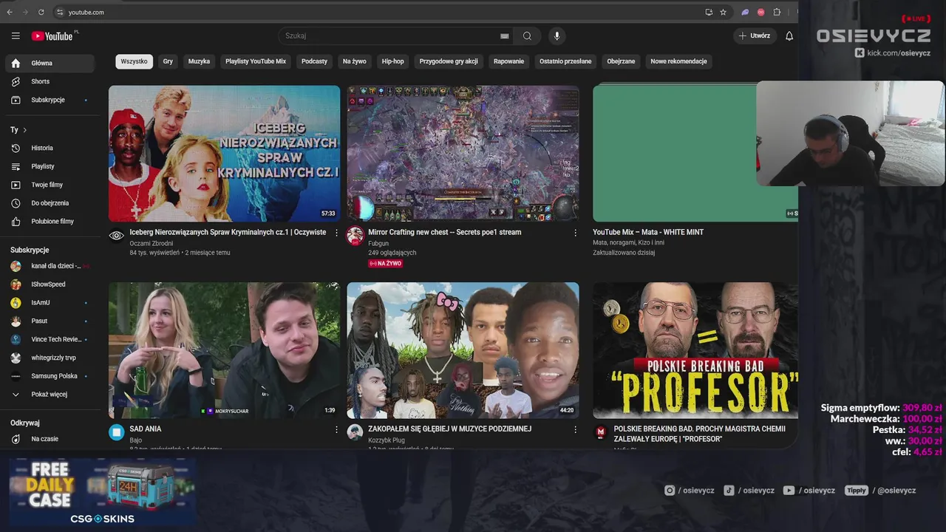Open Bajo channel avatar
The height and width of the screenshot is (532, 946).
117,432
